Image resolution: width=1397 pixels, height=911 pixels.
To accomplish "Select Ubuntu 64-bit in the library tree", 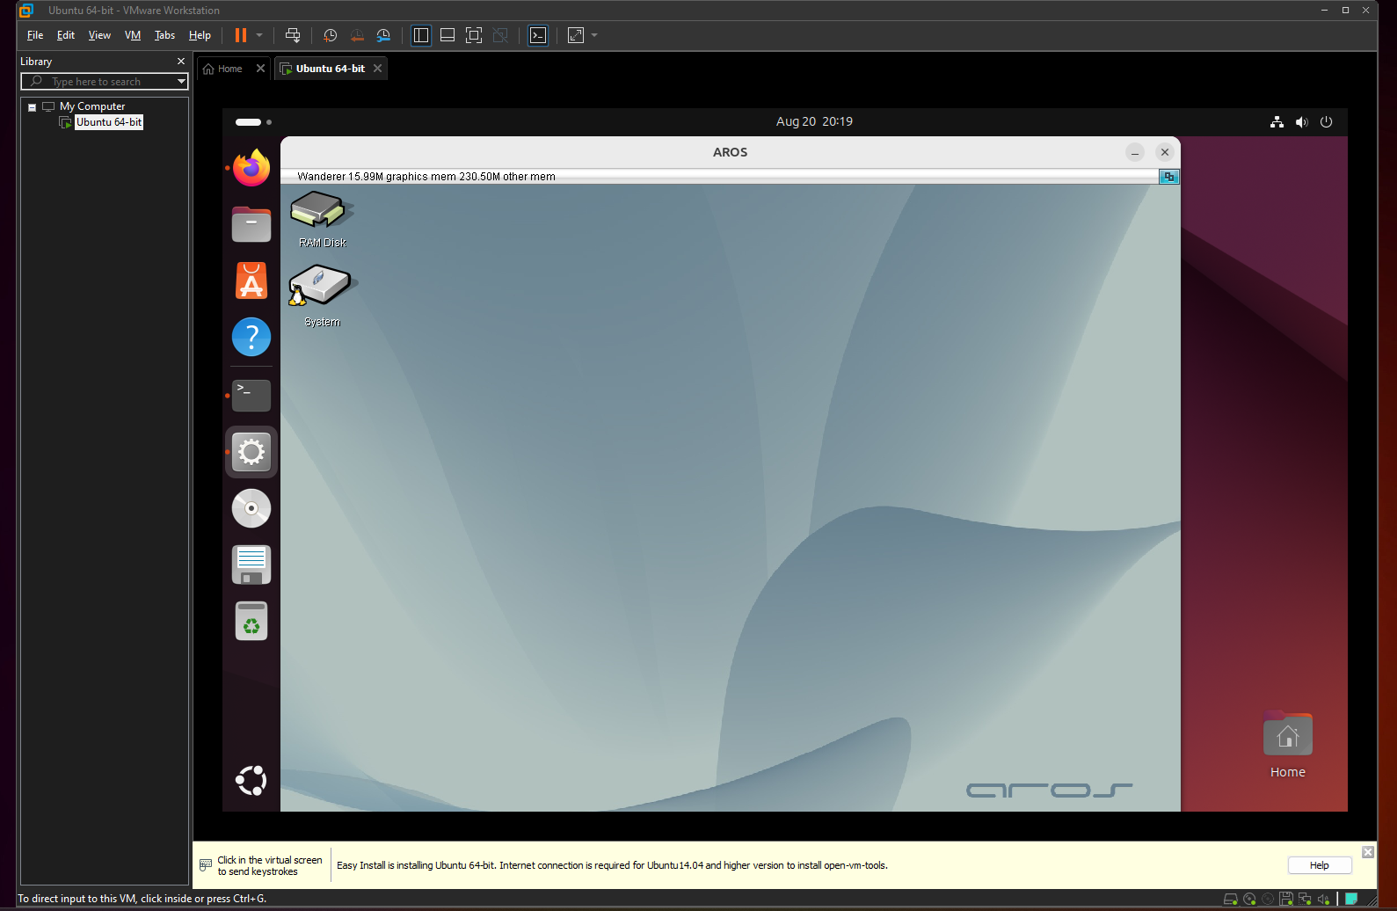I will 109,122.
